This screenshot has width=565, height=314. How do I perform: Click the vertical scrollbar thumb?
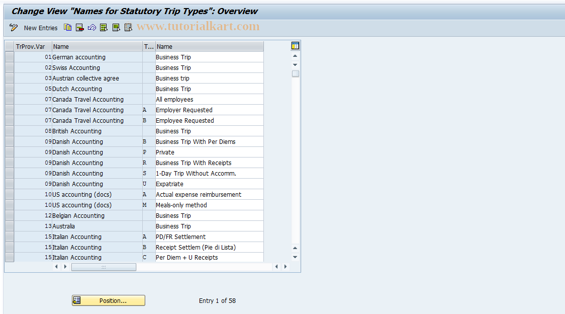click(296, 73)
